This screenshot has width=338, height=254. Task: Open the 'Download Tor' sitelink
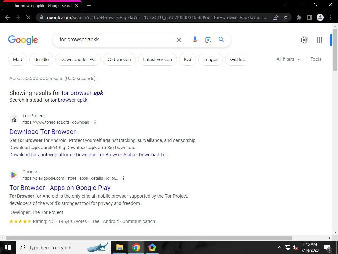click(153, 155)
